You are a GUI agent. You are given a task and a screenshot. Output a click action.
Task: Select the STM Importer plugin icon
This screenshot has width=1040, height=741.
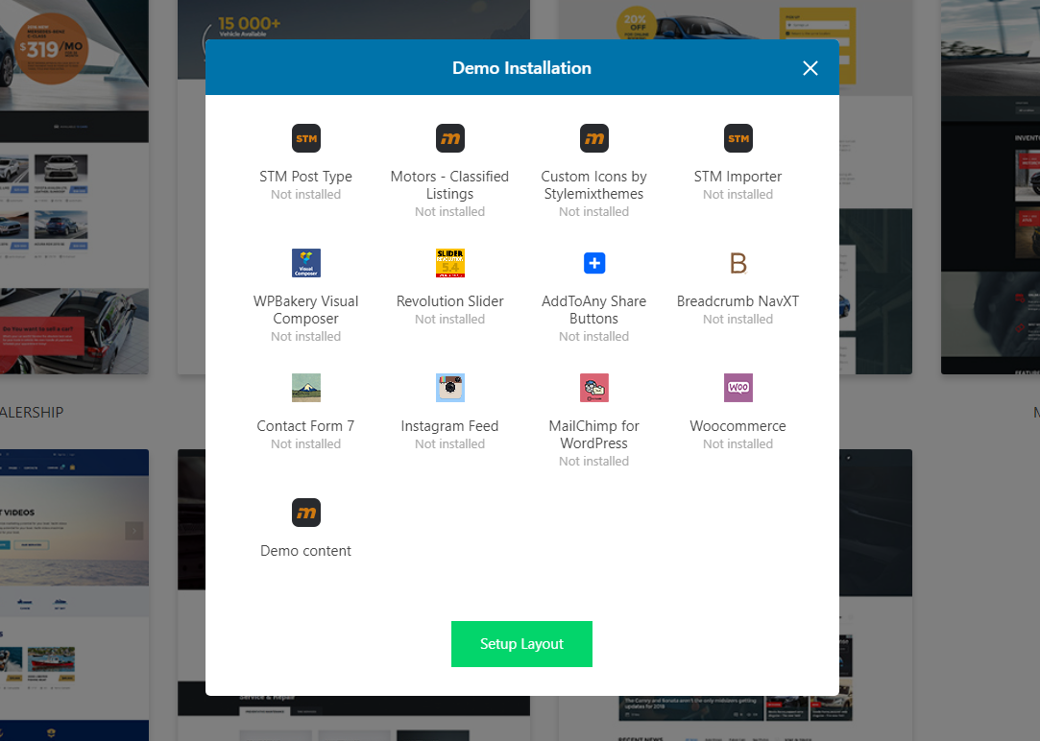[x=738, y=138]
